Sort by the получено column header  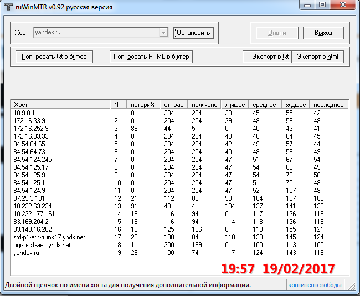(x=204, y=105)
